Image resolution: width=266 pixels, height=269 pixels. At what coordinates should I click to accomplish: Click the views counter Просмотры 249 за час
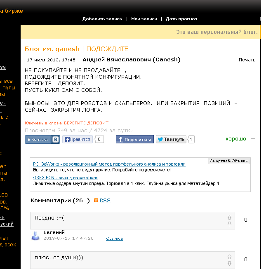tap(56, 131)
